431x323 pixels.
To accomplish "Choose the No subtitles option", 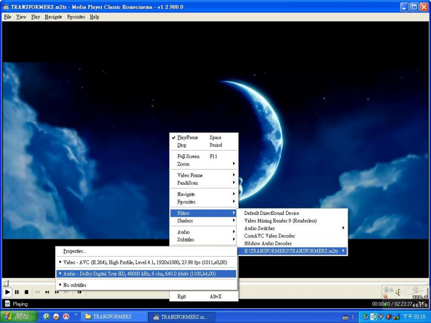I will click(x=75, y=285).
